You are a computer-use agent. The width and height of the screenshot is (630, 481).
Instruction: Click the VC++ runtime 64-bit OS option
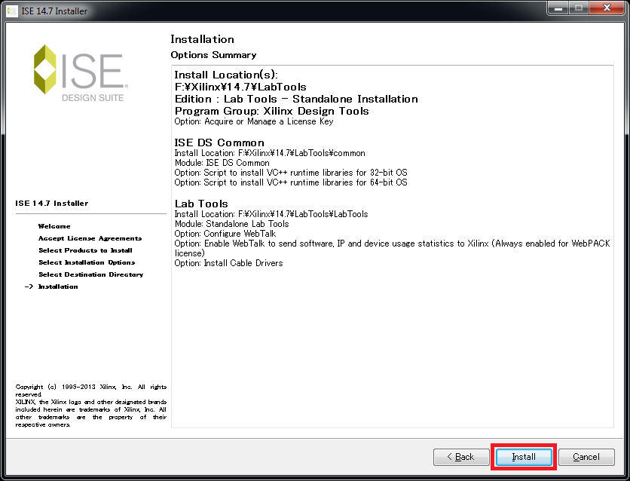tap(291, 182)
